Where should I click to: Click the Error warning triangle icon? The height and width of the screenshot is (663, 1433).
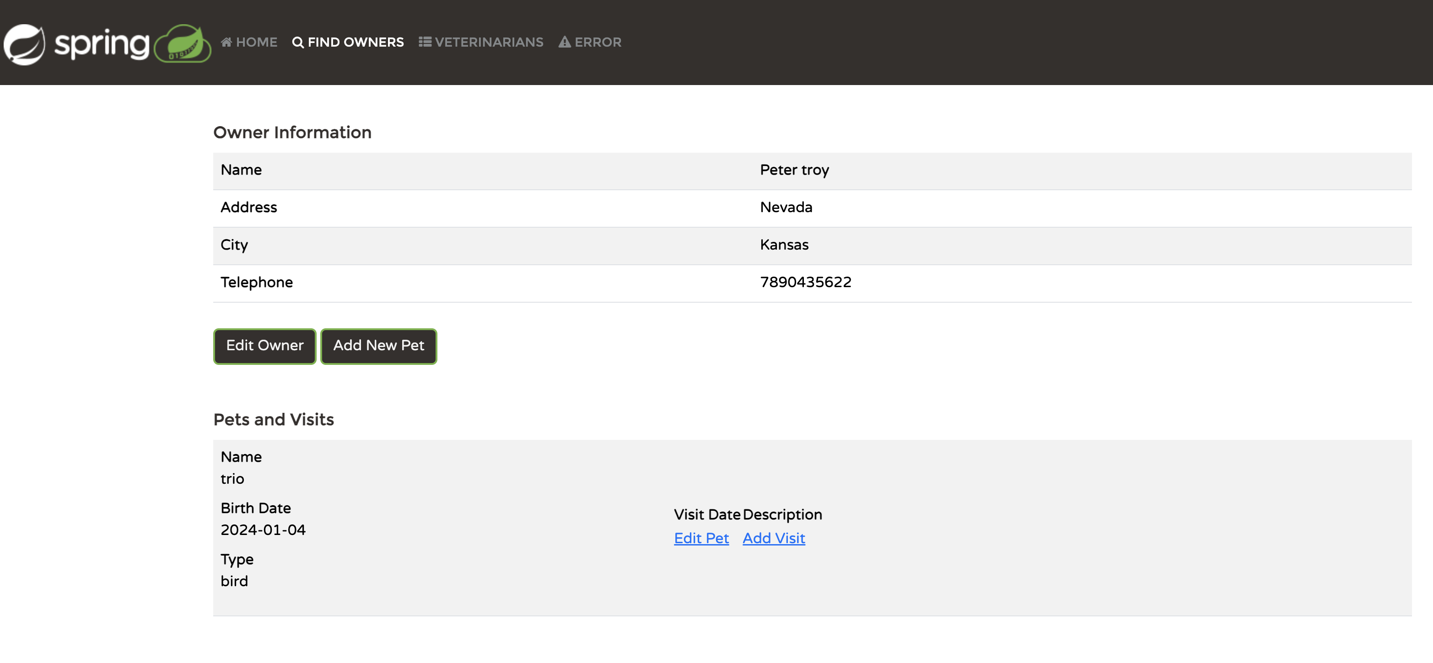(x=565, y=42)
